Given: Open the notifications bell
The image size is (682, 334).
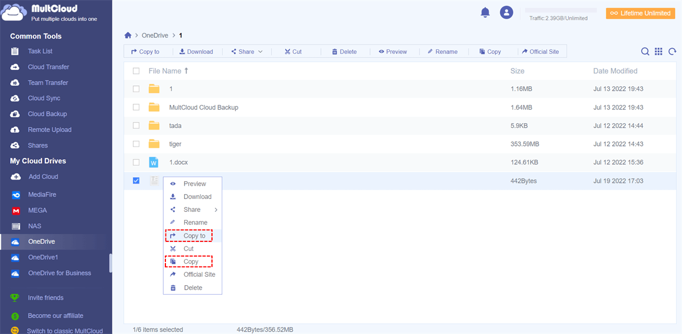Looking at the screenshot, I should click(x=485, y=12).
